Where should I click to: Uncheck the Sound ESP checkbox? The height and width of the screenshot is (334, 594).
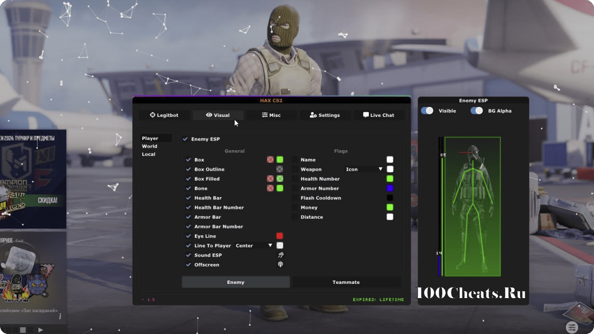pyautogui.click(x=188, y=255)
